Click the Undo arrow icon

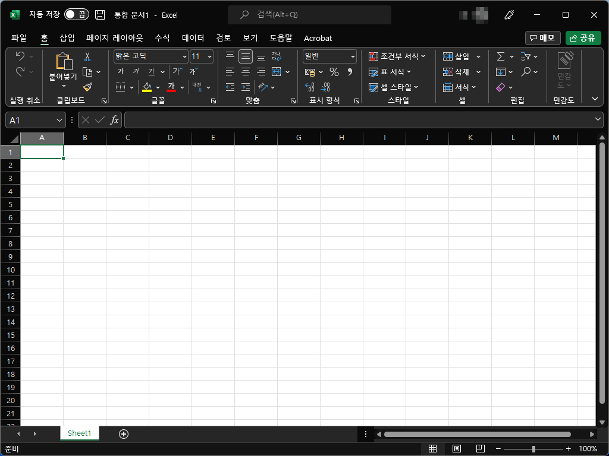(20, 56)
